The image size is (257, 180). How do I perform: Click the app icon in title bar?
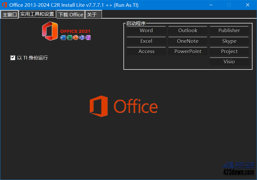point(4,5)
